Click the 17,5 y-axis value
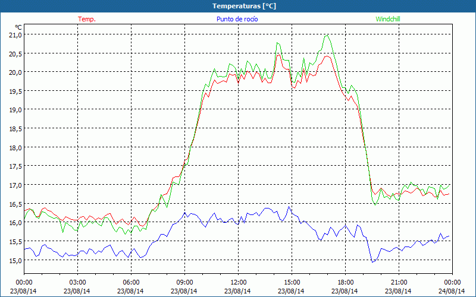 (x=15, y=166)
